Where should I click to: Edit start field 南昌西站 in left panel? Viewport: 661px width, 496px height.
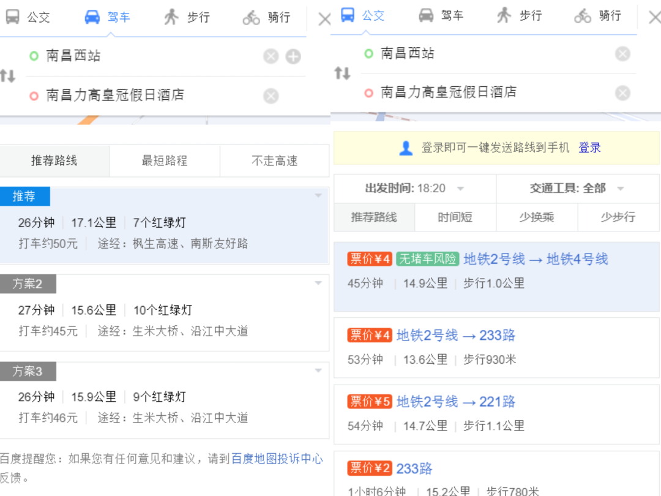[x=73, y=56]
